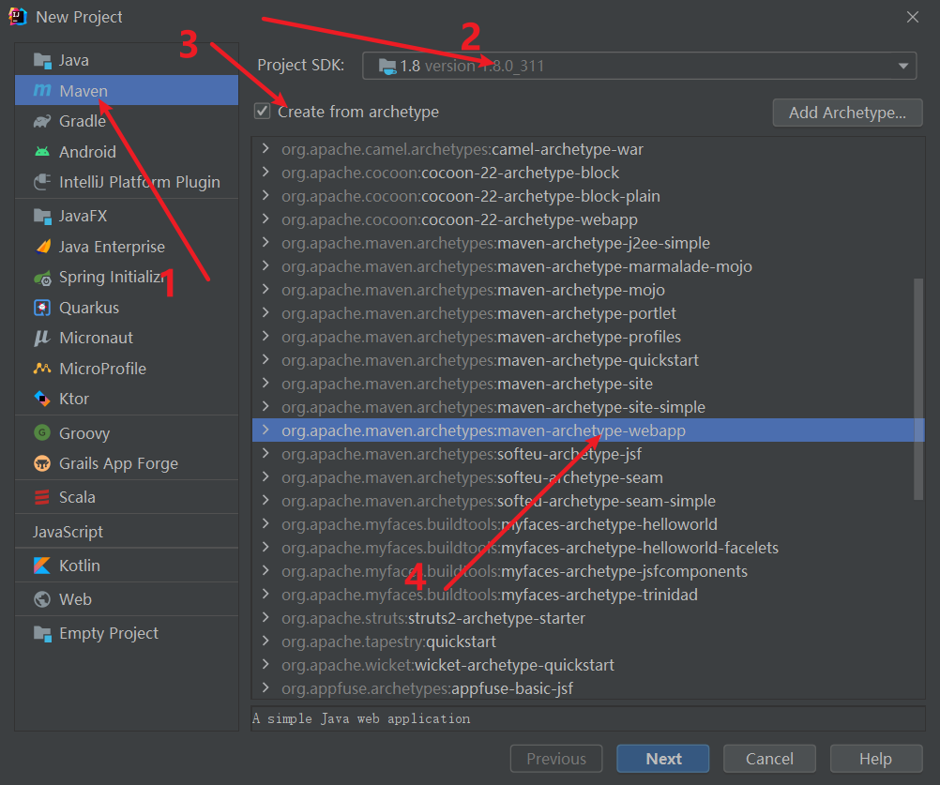
Task: Select Maven project type label
Action: point(83,91)
